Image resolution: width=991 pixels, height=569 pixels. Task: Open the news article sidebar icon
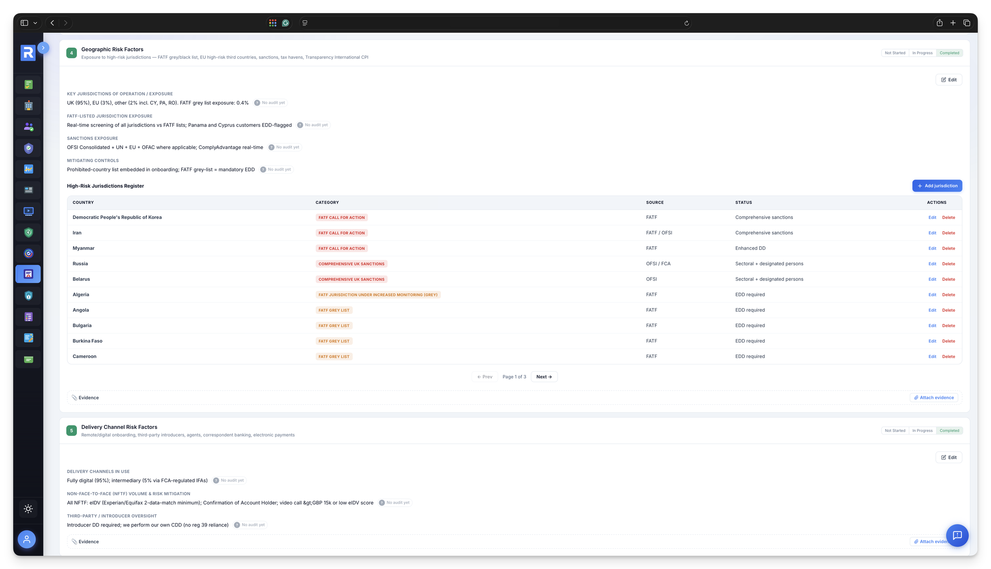point(28,190)
